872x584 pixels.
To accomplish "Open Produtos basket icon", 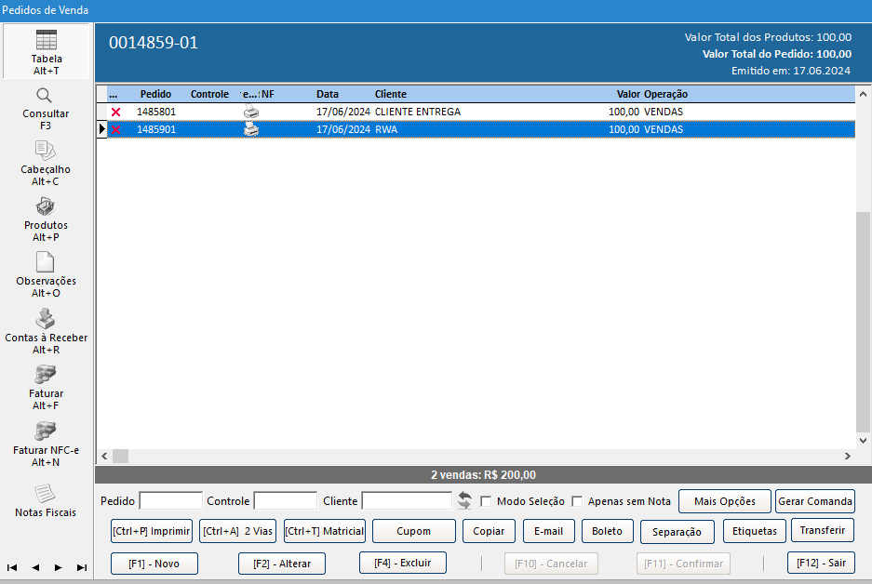I will (45, 206).
